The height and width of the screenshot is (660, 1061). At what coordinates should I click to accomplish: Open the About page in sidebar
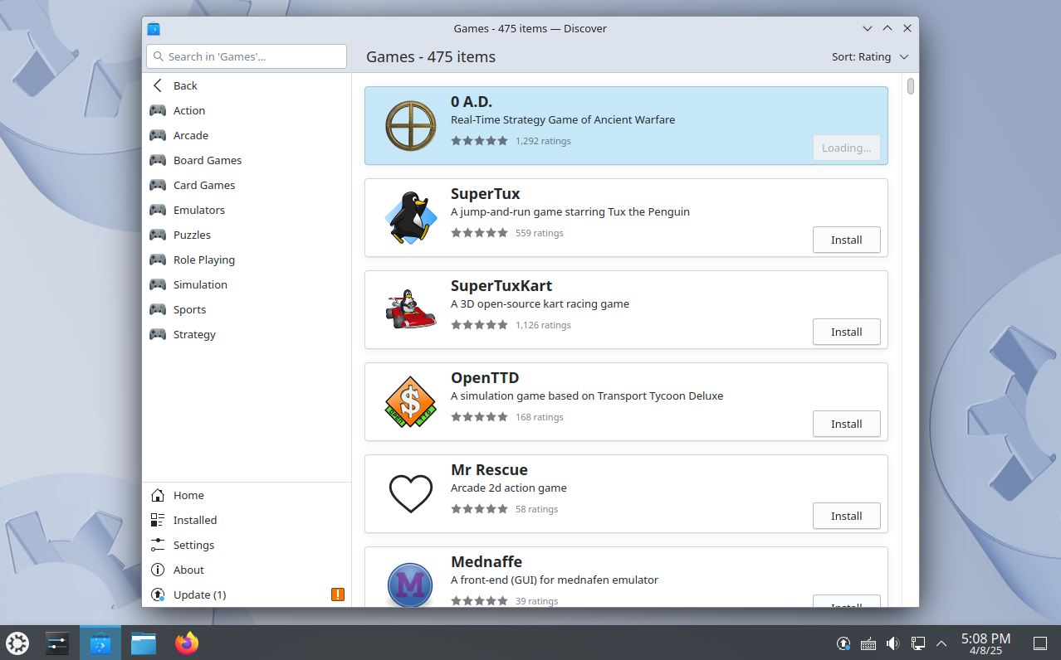[x=188, y=570]
